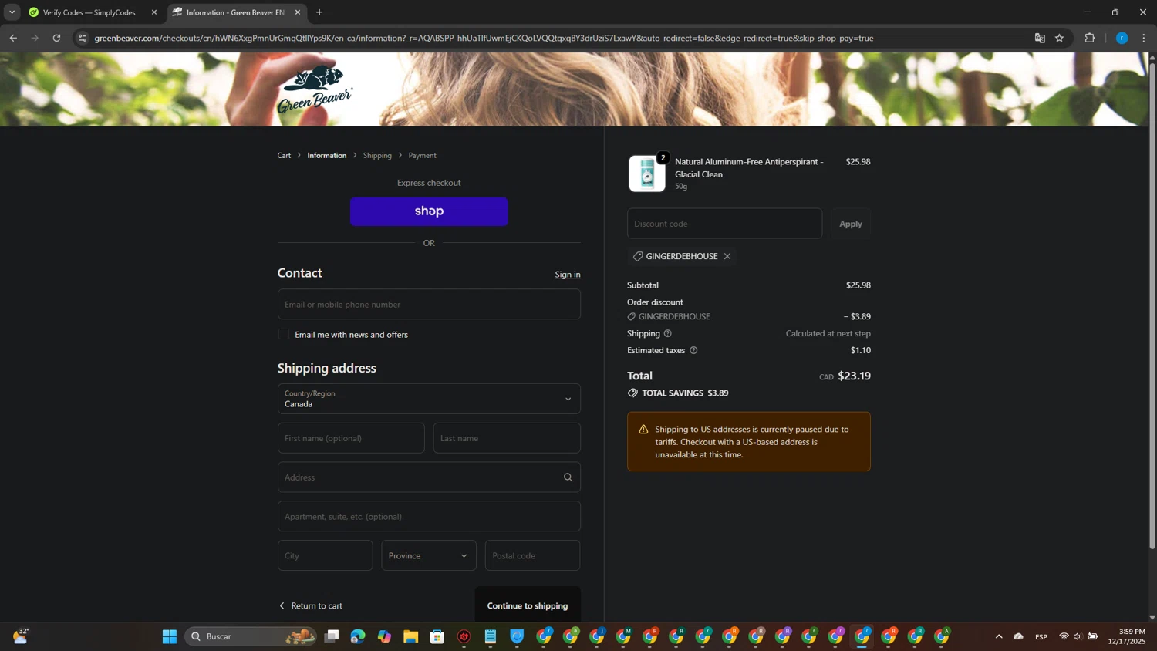
Task: Go to Cart breadcrumb
Action: [284, 156]
